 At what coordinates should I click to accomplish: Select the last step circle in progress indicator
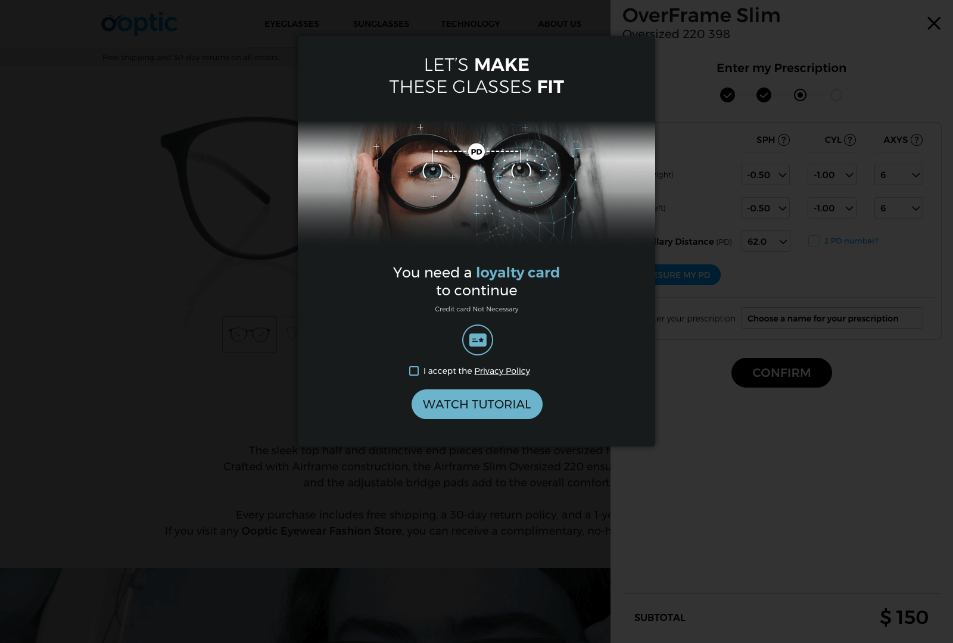pos(836,95)
